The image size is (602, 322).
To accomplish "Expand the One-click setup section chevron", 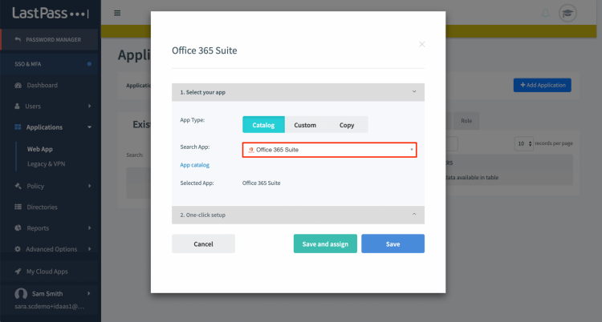I will (x=414, y=215).
